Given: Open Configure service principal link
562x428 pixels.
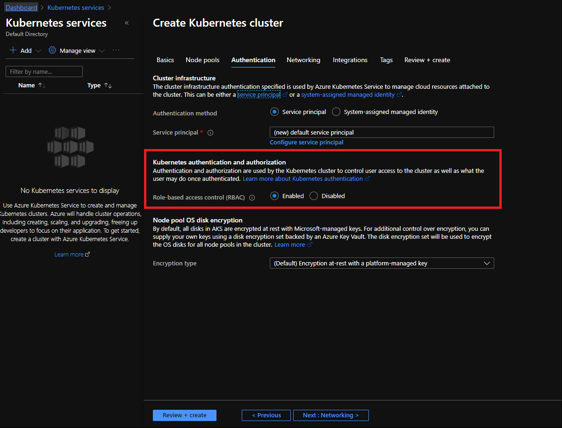Looking at the screenshot, I should pos(306,143).
